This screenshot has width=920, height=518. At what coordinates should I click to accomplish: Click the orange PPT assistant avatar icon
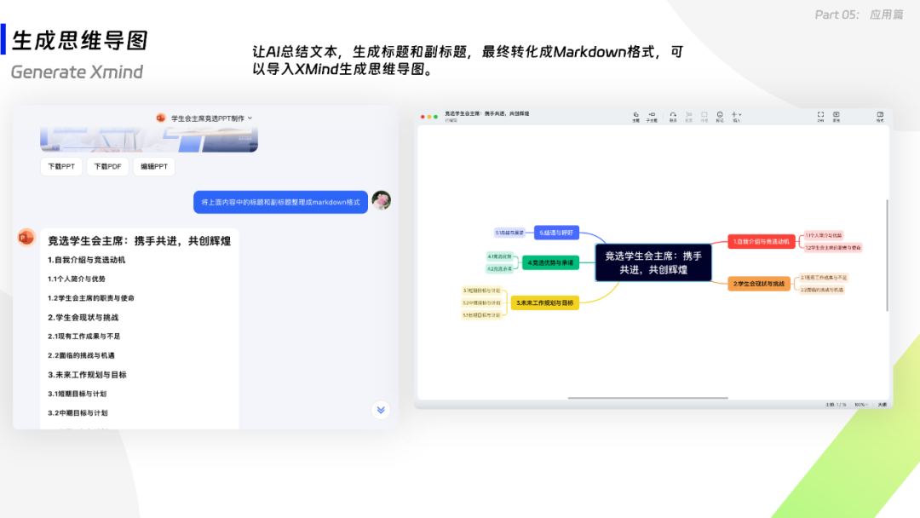coord(26,238)
